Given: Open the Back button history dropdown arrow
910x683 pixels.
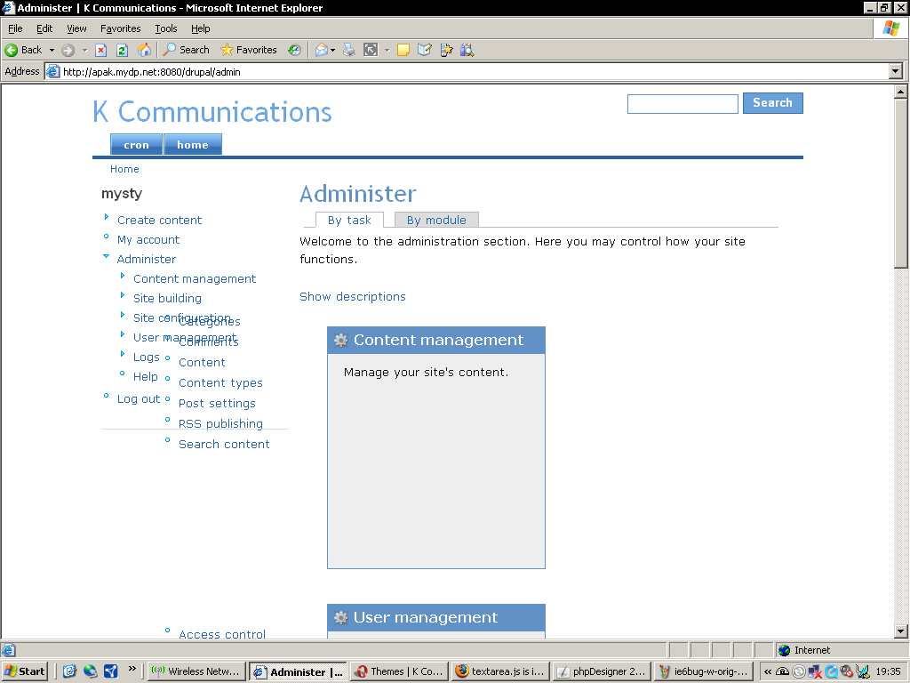Looking at the screenshot, I should (x=52, y=50).
